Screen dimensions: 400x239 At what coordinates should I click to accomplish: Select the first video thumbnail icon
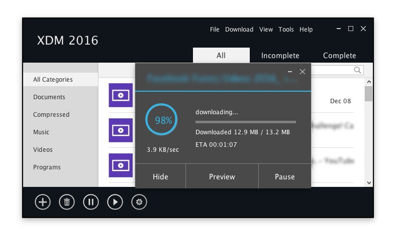pos(121,95)
